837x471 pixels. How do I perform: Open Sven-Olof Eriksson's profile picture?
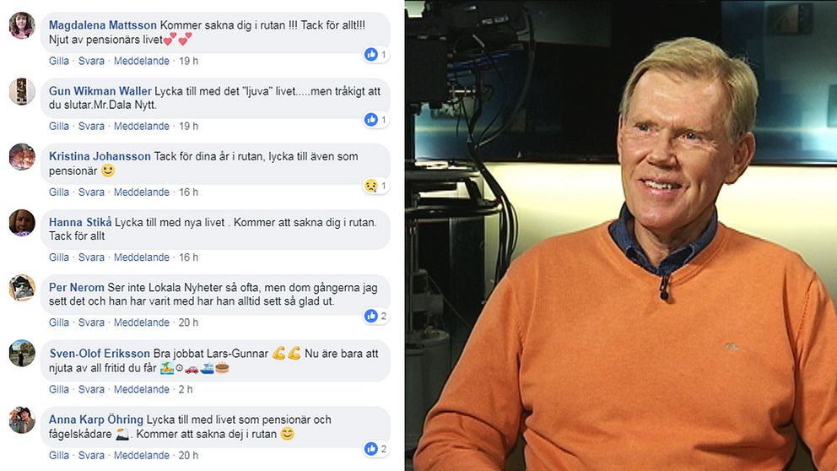tap(22, 354)
